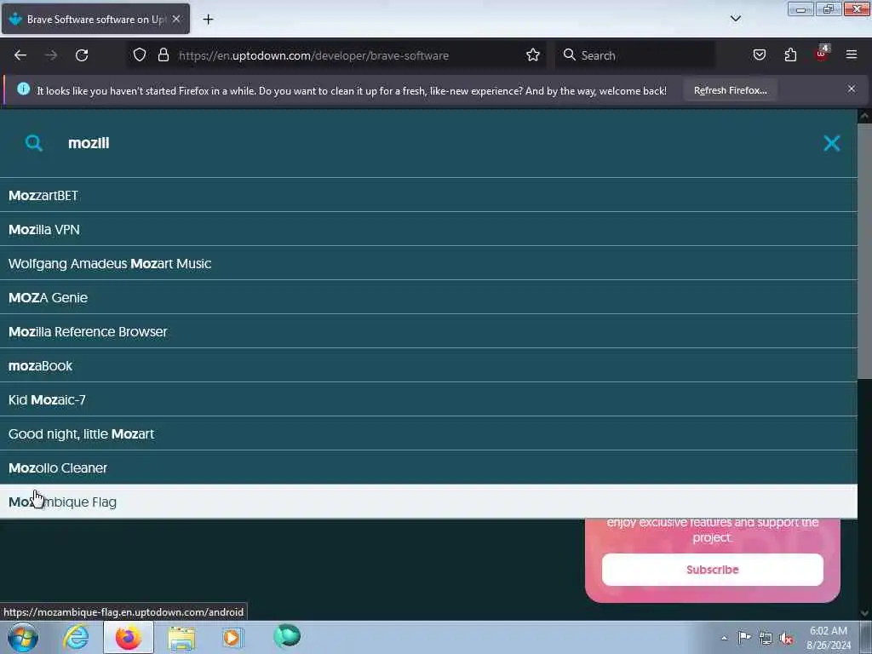
Task: Select Mozilla VPN suggestion
Action: pyautogui.click(x=428, y=229)
